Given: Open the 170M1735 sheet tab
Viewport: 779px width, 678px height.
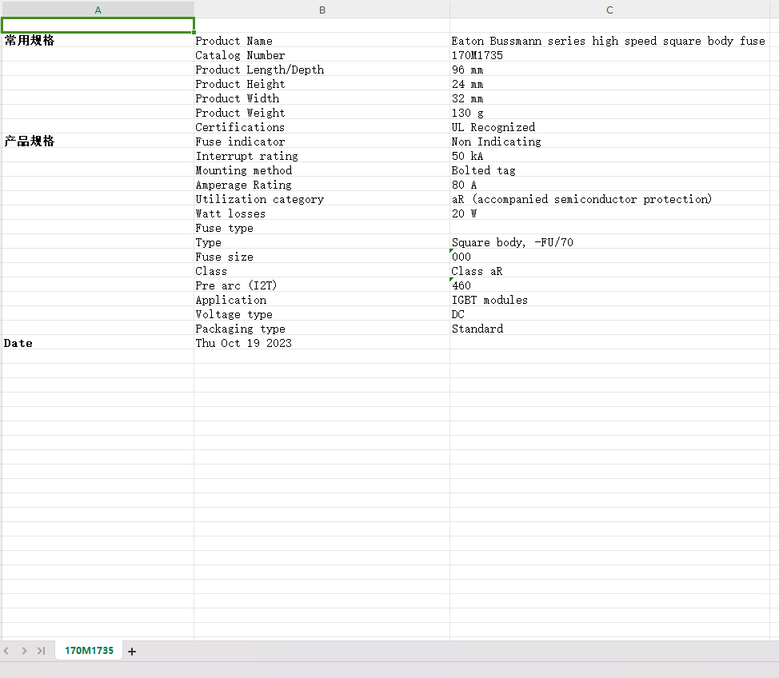Looking at the screenshot, I should tap(89, 651).
